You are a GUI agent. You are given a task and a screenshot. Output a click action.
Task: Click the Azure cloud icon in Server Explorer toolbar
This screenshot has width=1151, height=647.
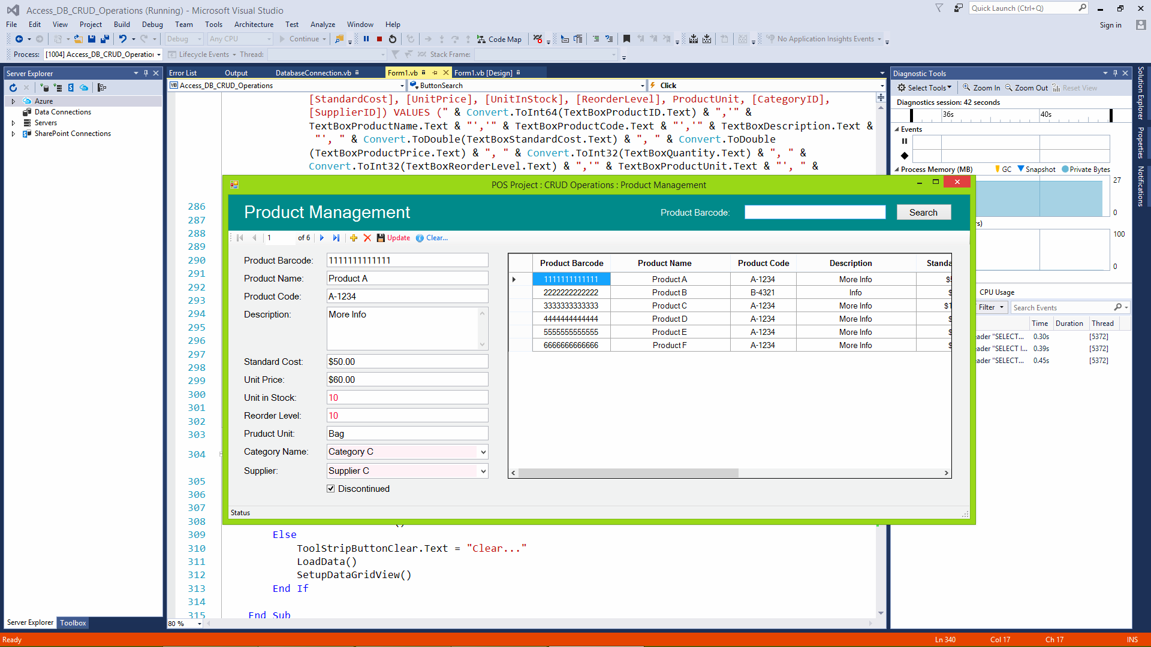84,87
